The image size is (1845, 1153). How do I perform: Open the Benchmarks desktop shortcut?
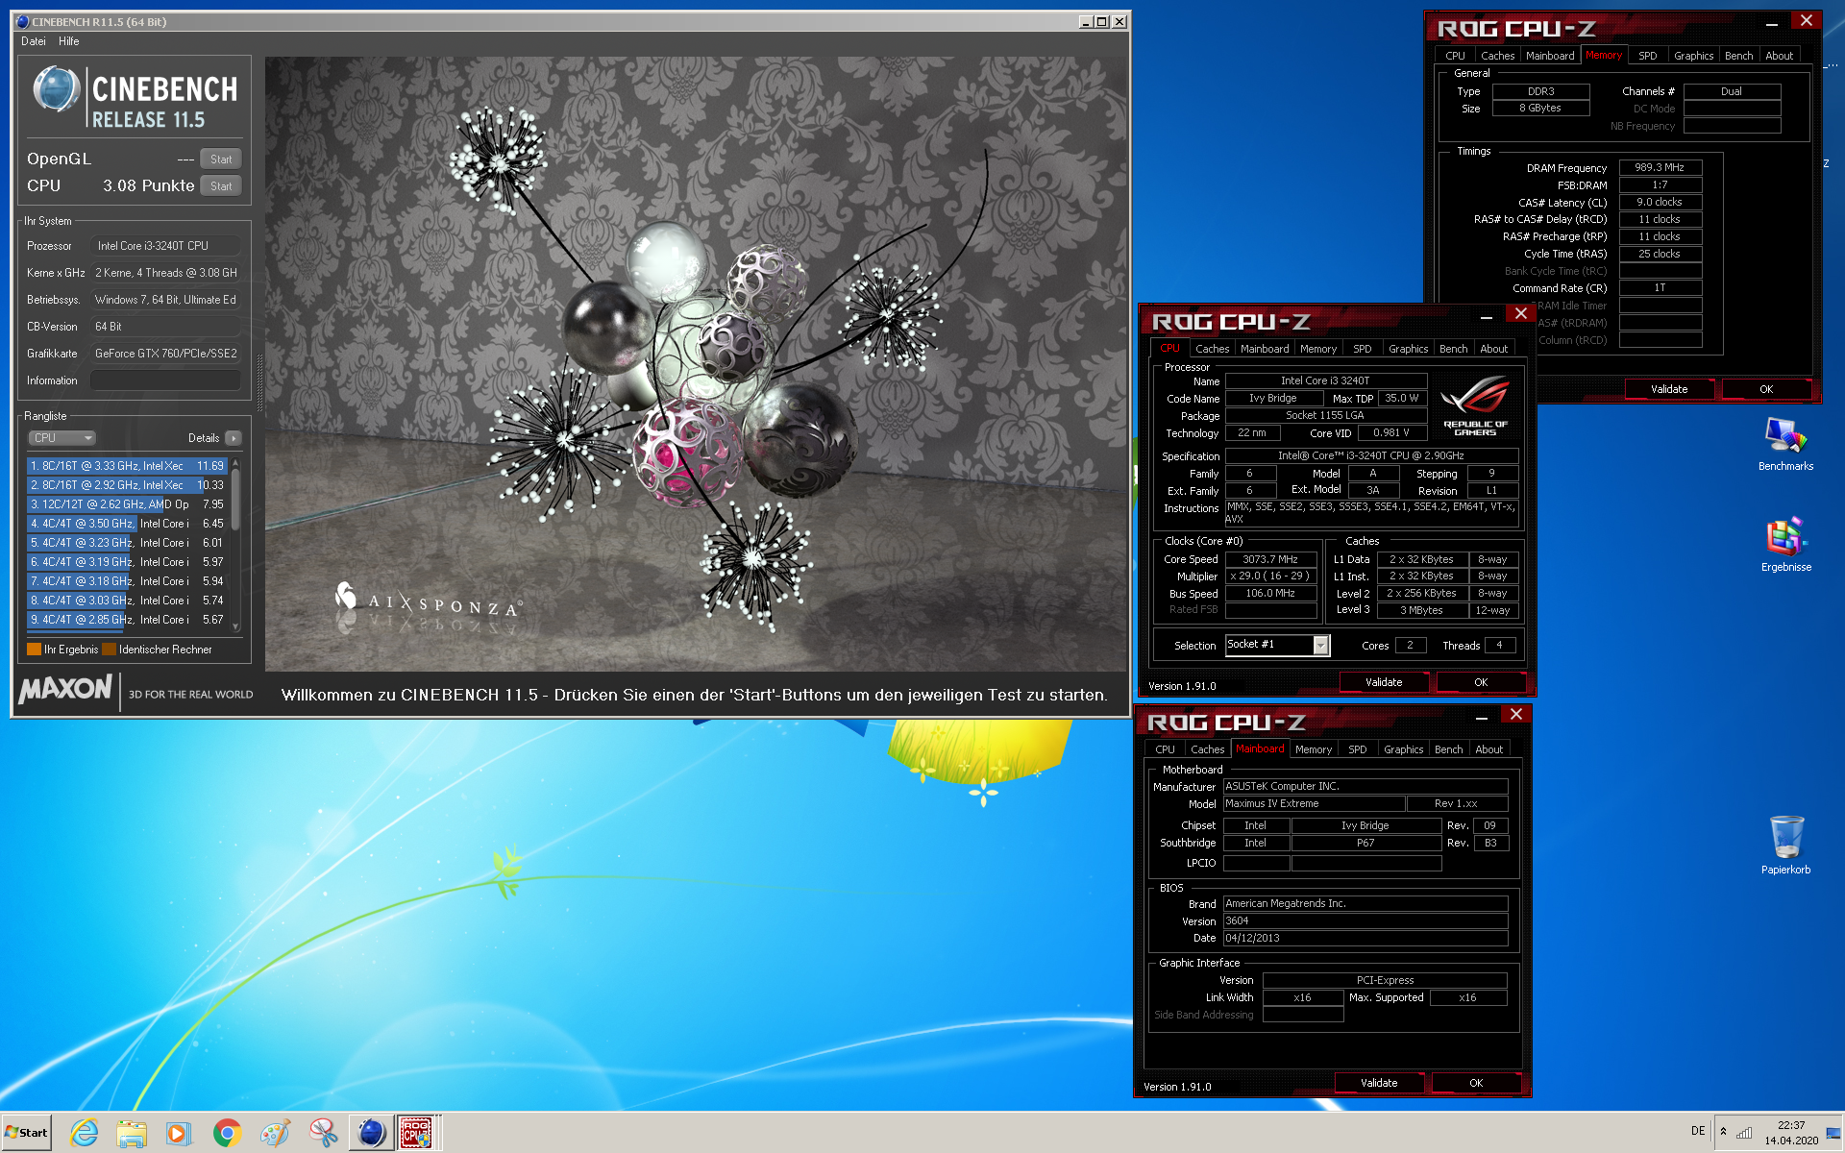pos(1785,443)
